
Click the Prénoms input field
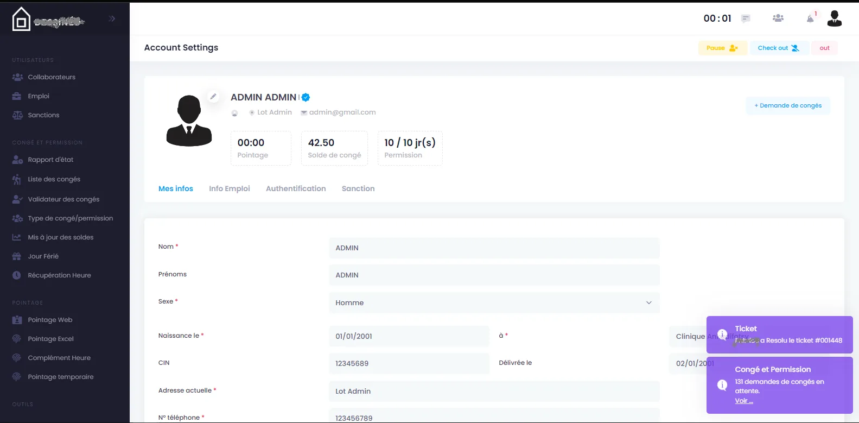pyautogui.click(x=494, y=275)
